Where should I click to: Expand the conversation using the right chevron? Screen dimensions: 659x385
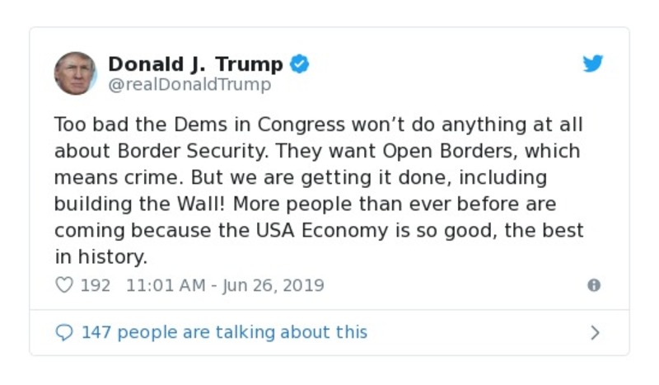595,333
